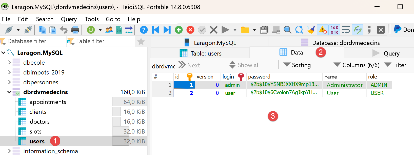Toggle the wrap long lines icon
Image resolution: width=414 pixels, height=155 pixels.
[x=346, y=30]
